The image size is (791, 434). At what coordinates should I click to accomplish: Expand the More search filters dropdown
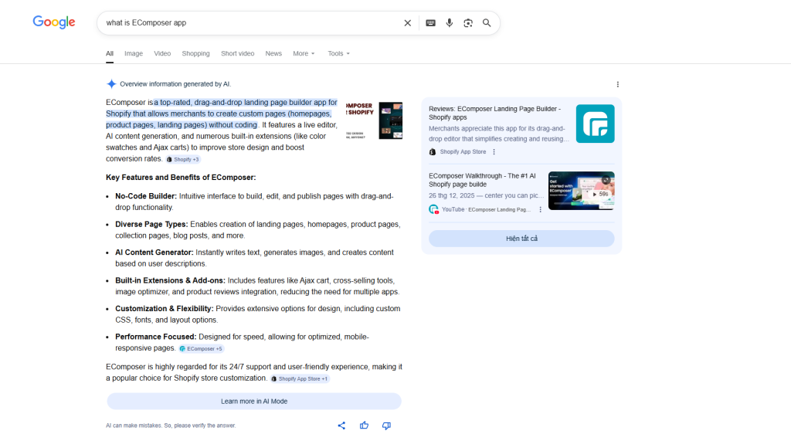tap(304, 54)
